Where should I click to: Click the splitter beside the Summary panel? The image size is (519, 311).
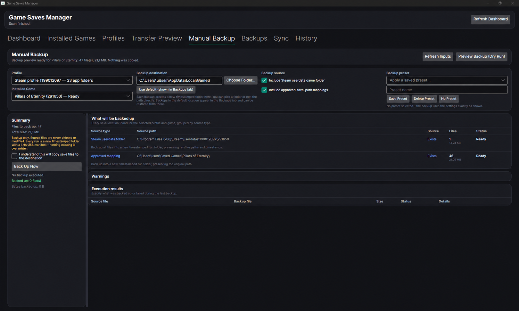pos(87,210)
